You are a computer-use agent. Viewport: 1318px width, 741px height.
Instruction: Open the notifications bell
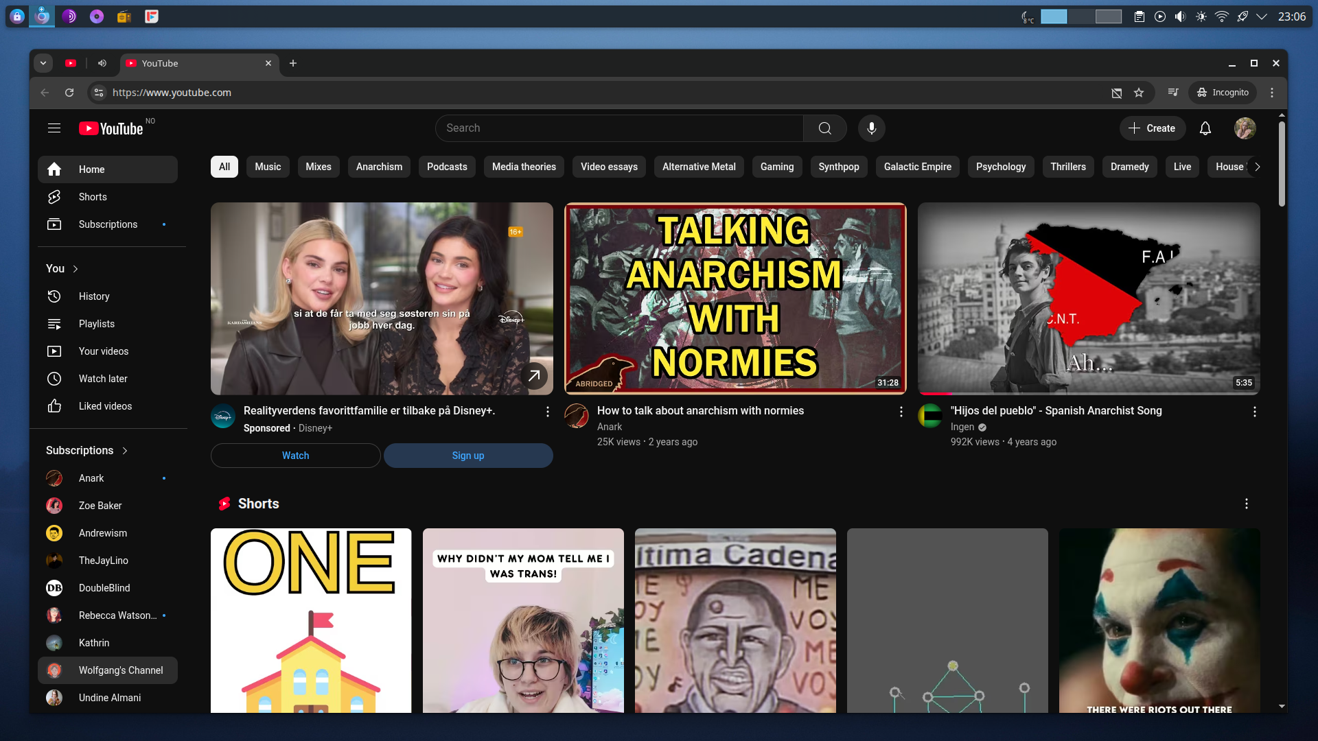[x=1205, y=128]
